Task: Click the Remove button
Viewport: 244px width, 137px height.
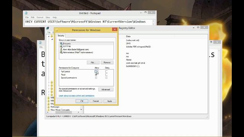Action: click(107, 62)
